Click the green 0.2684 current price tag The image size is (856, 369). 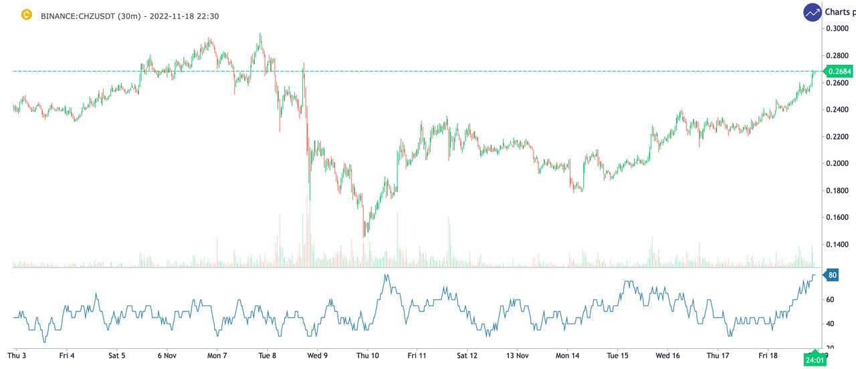pos(839,71)
